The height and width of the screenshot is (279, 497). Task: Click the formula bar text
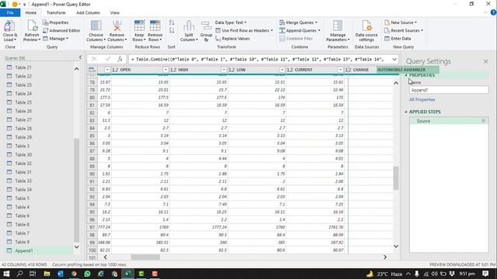pyautogui.click(x=259, y=59)
